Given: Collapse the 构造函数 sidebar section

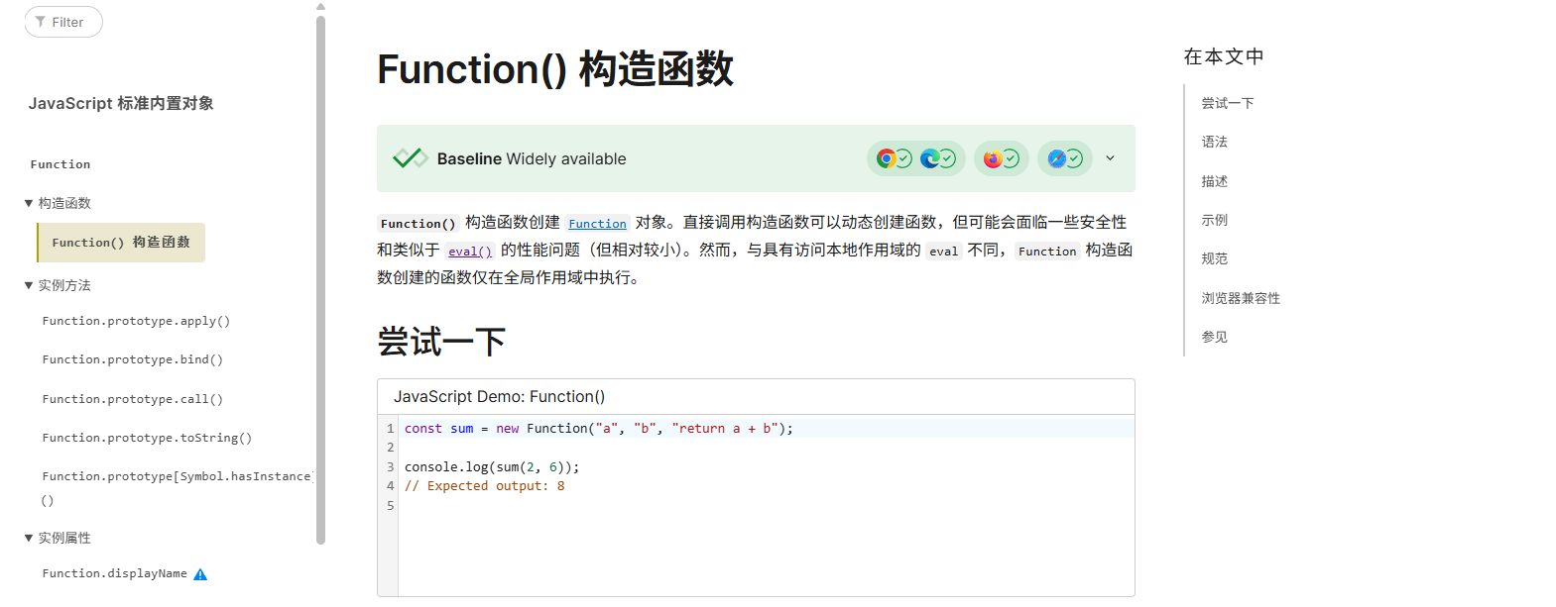Looking at the screenshot, I should (x=29, y=203).
